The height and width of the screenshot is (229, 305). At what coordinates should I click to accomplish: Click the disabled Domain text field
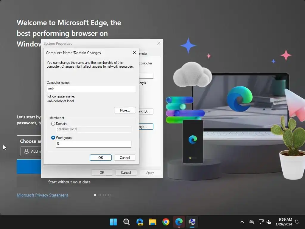click(x=94, y=129)
